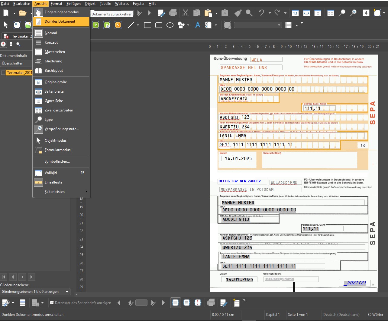This screenshot has width=388, height=321.
Task: Click Originalgröße zoom option
Action: (x=61, y=82)
